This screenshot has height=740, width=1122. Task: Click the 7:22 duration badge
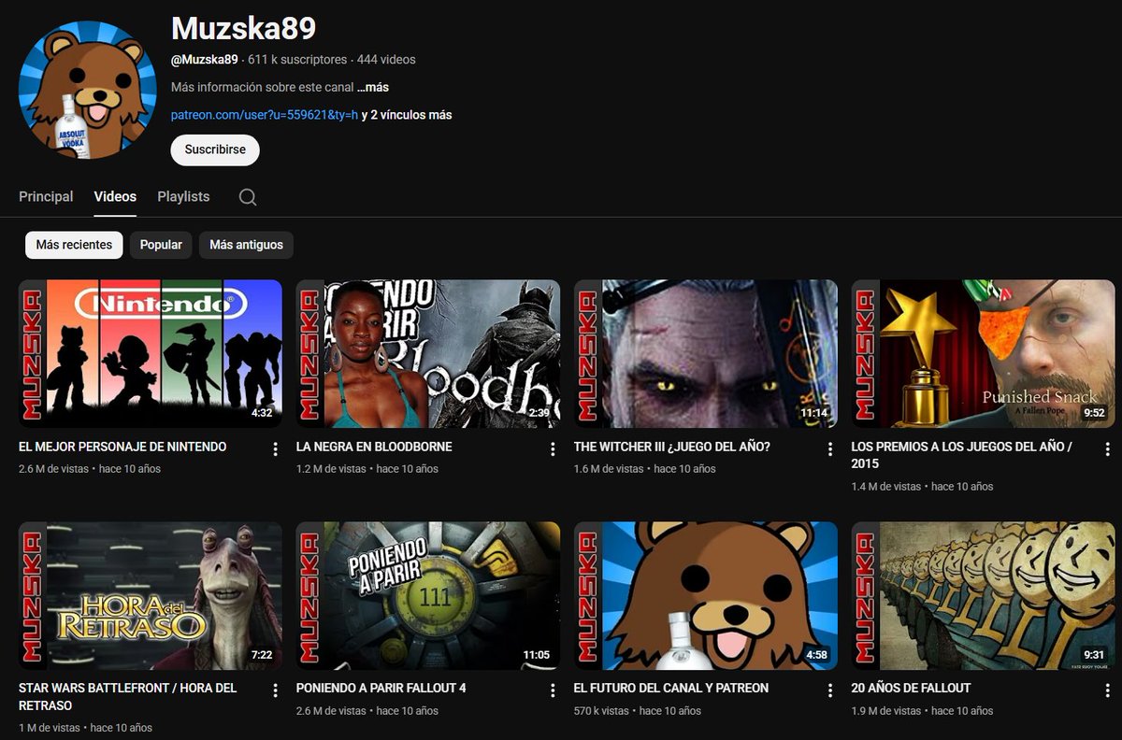point(262,654)
